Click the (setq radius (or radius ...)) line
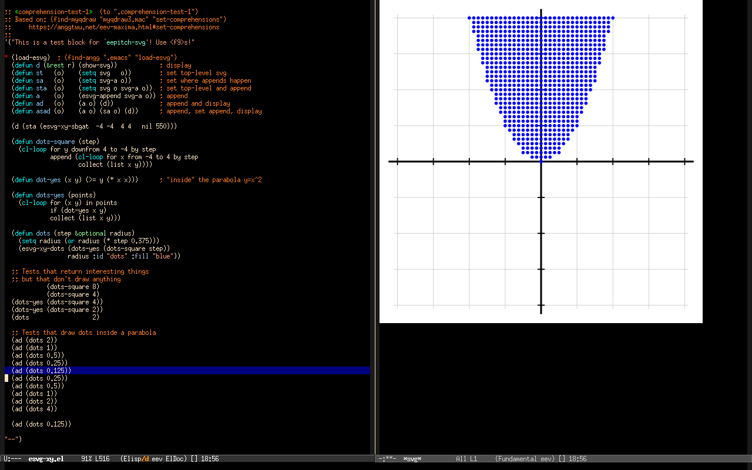The width and height of the screenshot is (752, 470). coord(89,241)
